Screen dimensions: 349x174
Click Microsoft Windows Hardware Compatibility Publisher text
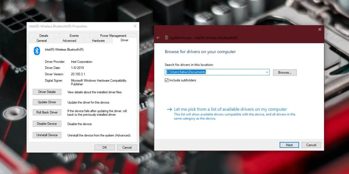pyautogui.click(x=99, y=82)
